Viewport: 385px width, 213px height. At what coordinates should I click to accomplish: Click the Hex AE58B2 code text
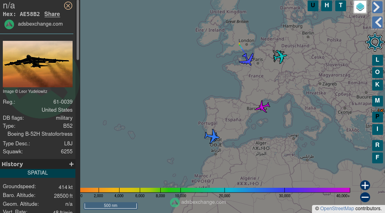pos(30,14)
